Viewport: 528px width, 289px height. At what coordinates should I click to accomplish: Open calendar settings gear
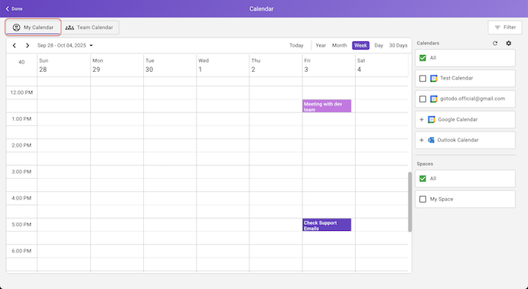tap(508, 43)
